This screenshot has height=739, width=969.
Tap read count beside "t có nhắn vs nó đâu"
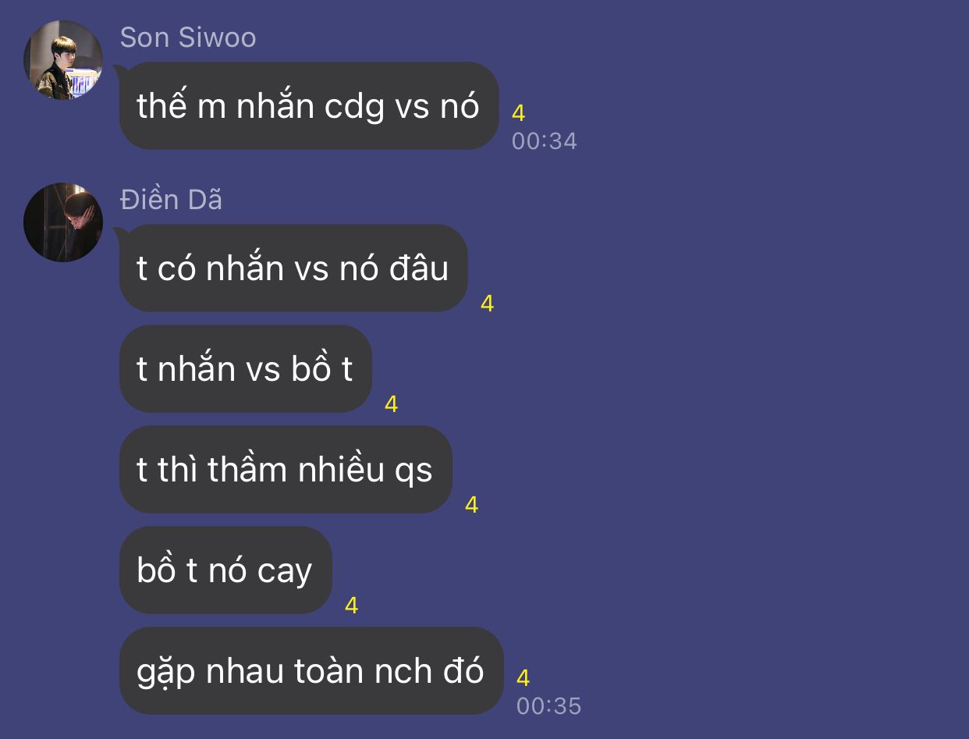[488, 304]
